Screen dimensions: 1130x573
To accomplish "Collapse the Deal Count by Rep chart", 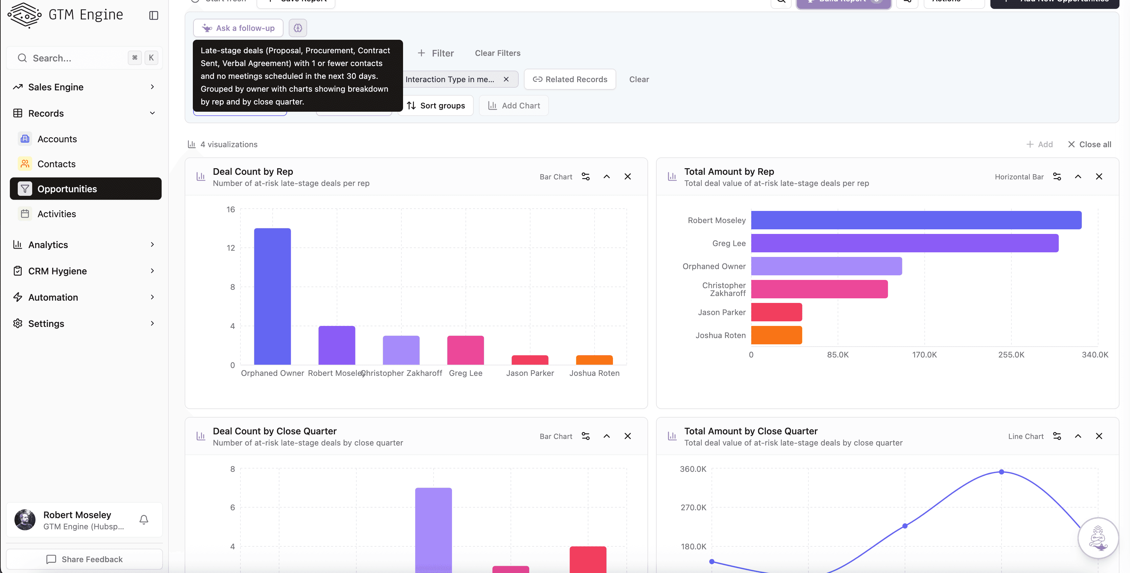I will coord(607,176).
